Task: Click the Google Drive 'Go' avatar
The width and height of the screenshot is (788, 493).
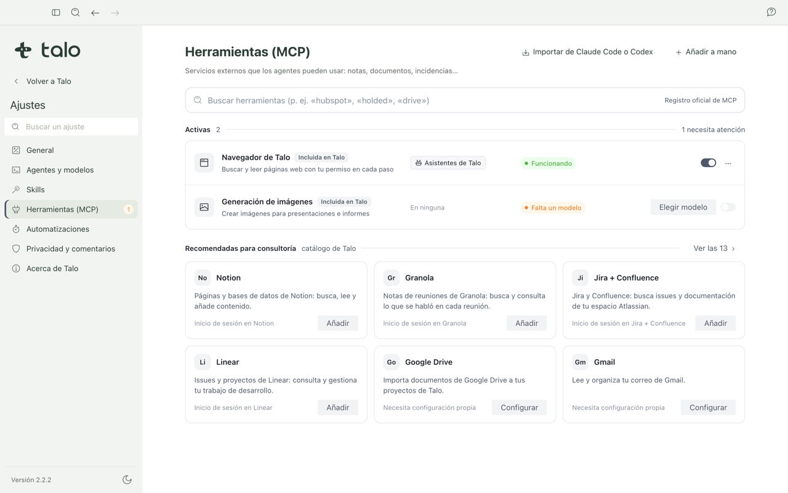Action: click(x=392, y=362)
